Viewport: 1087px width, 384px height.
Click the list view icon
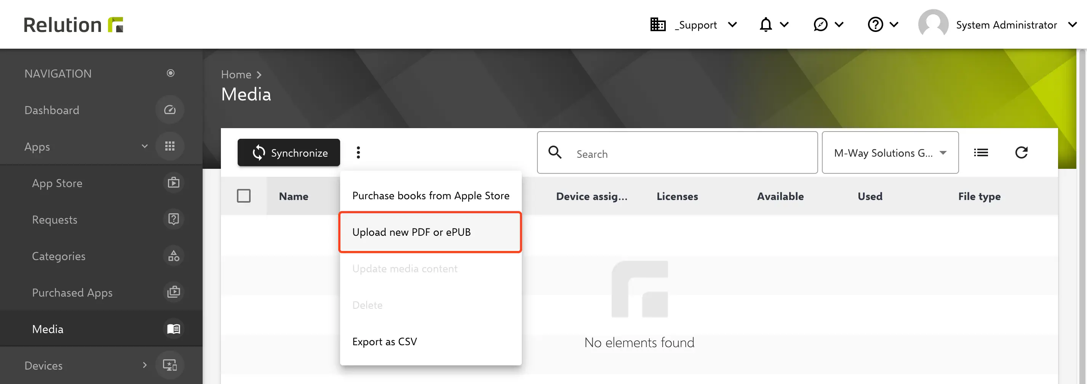[981, 152]
